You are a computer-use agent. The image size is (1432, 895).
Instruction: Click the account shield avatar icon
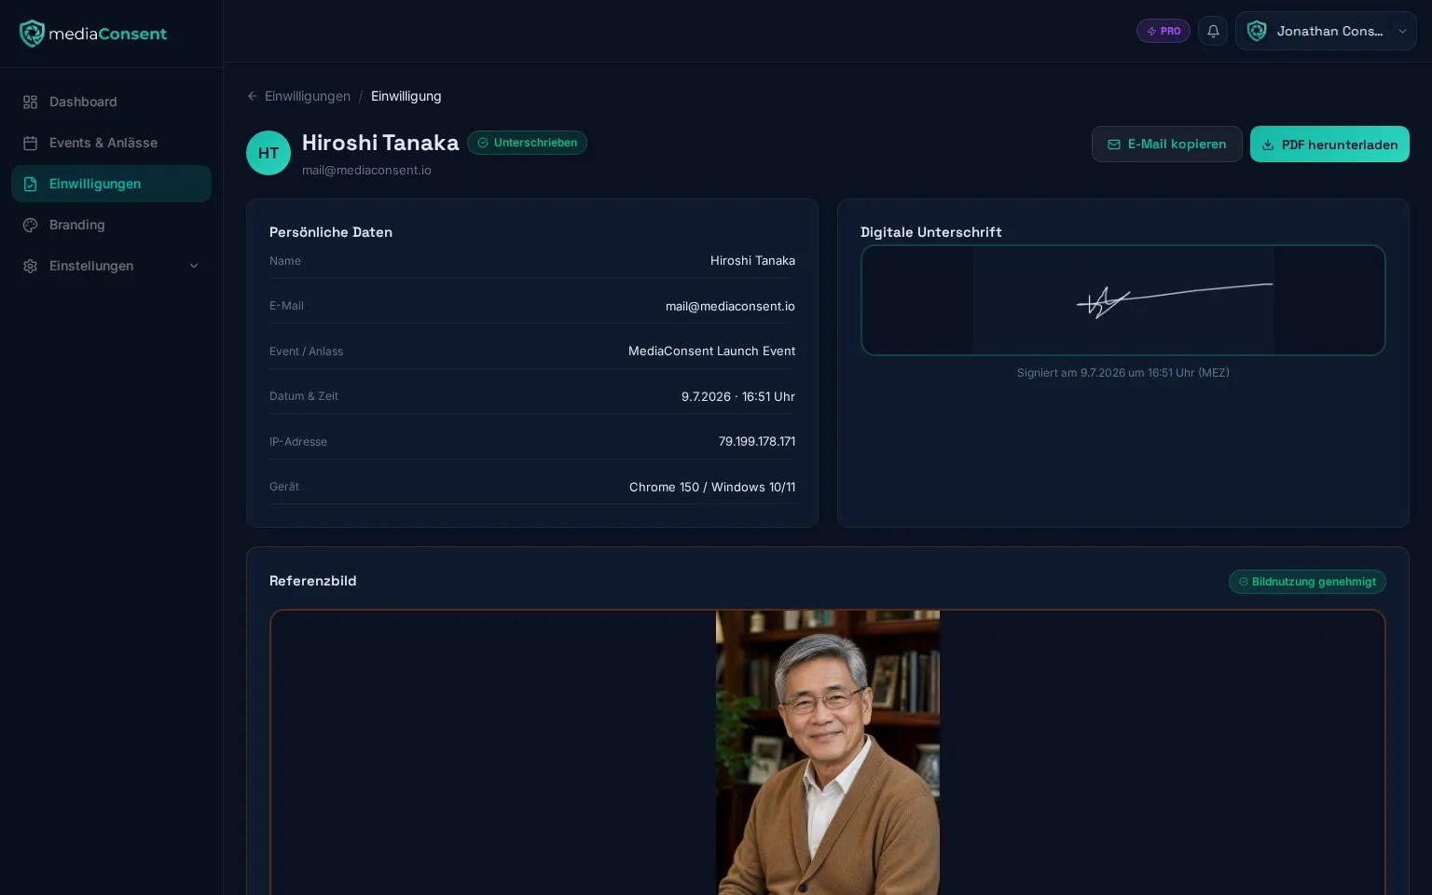pyautogui.click(x=1257, y=31)
